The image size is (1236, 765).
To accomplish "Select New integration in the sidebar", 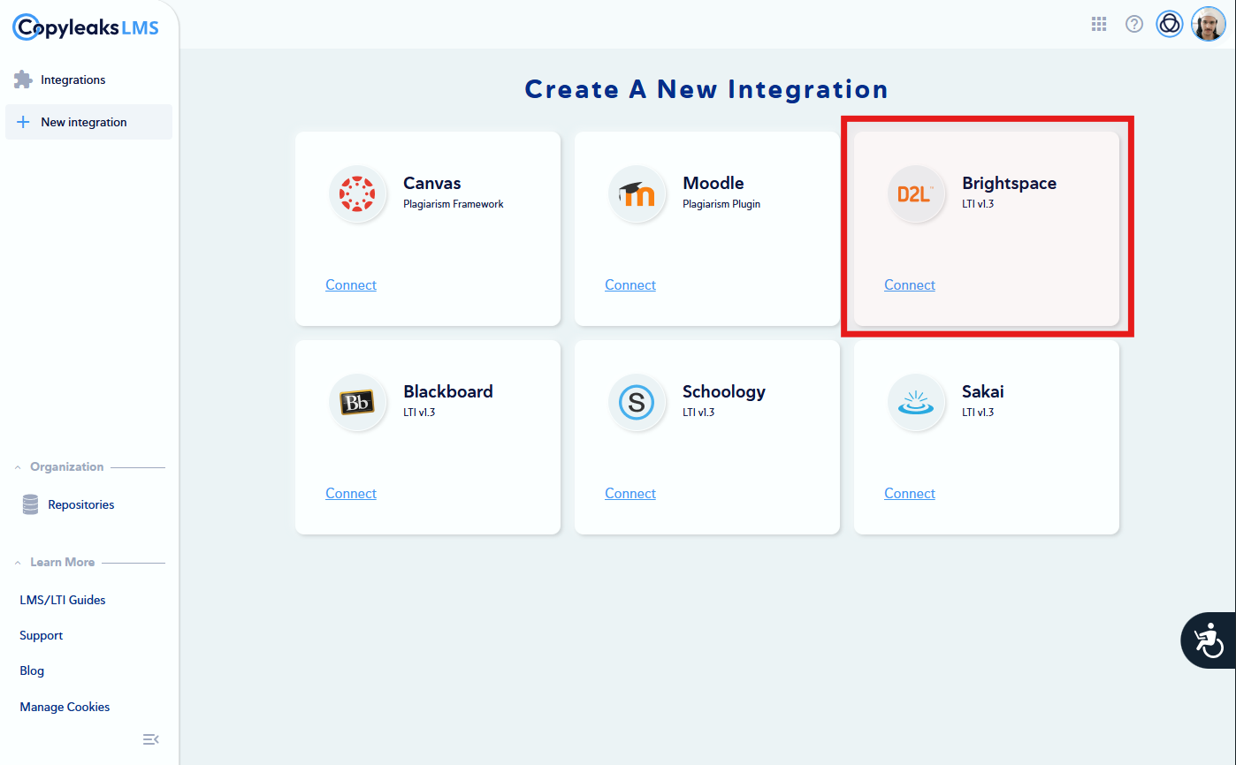I will point(88,122).
